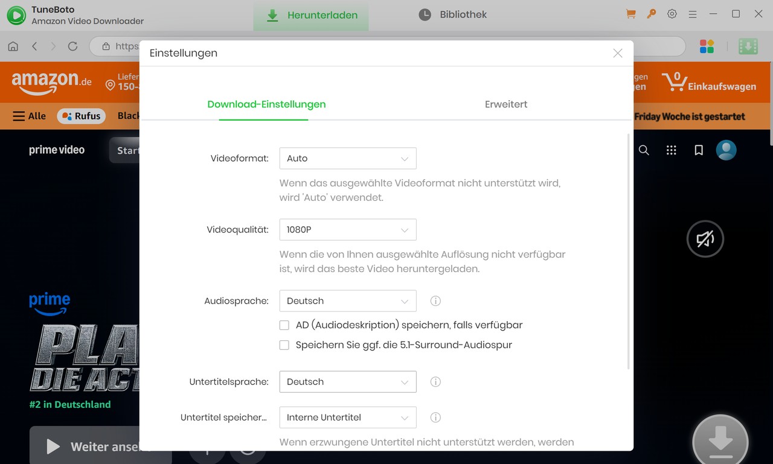
Task: Click the Prime Video bookmark watchlist icon
Action: pos(699,150)
